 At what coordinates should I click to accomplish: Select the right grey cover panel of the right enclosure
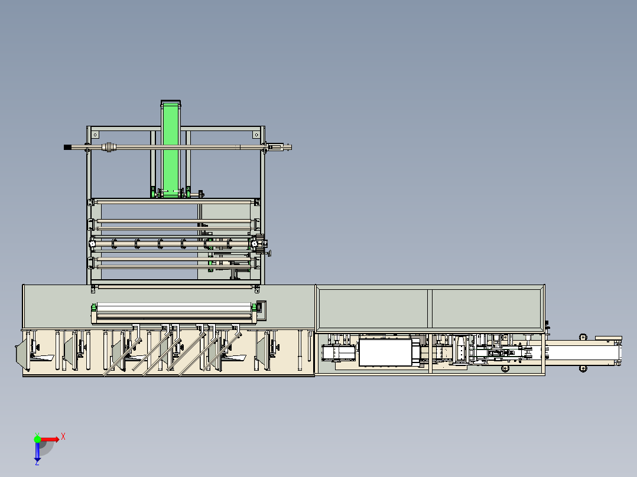(x=486, y=309)
